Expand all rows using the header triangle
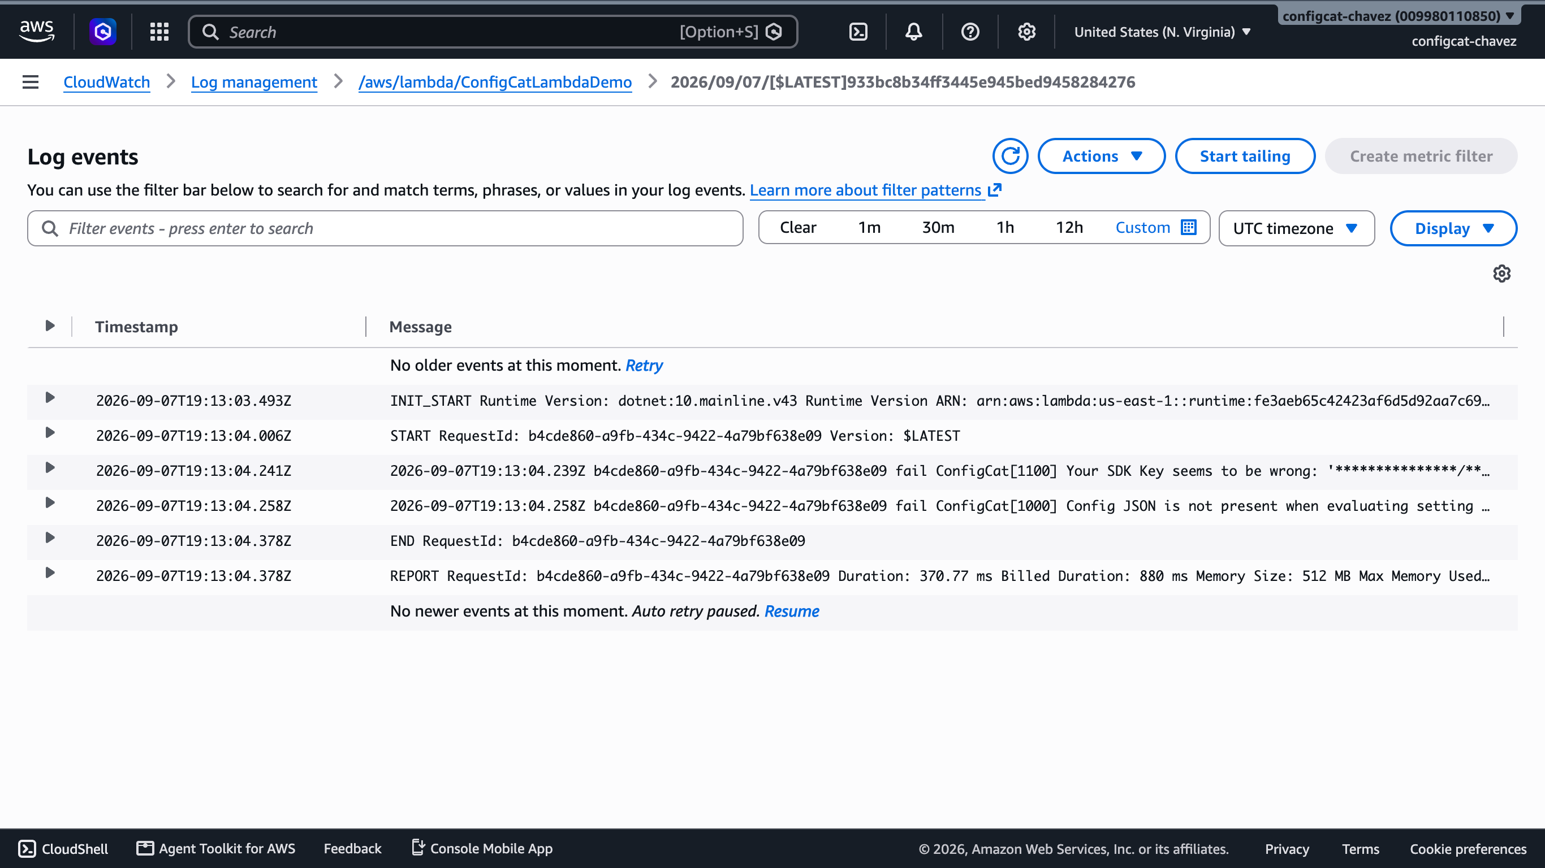 coord(50,325)
